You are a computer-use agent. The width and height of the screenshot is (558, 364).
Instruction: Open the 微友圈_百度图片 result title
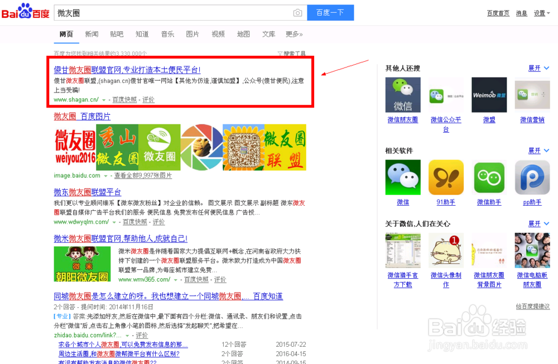pyautogui.click(x=82, y=117)
